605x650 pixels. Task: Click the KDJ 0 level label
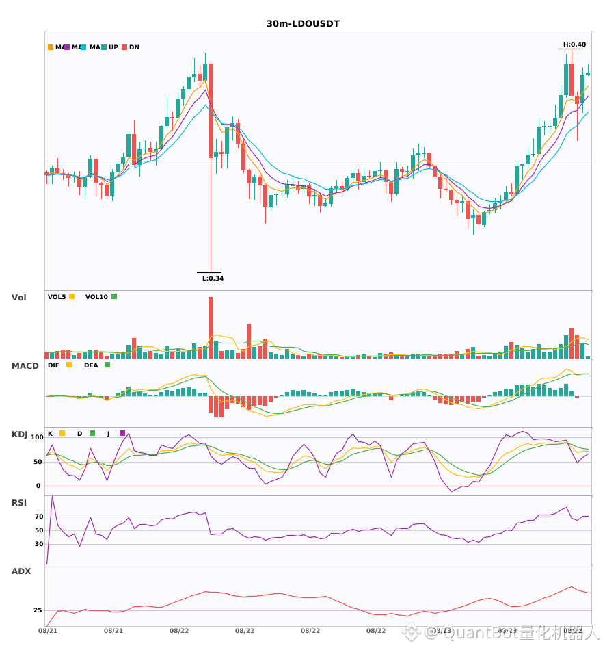coord(38,486)
